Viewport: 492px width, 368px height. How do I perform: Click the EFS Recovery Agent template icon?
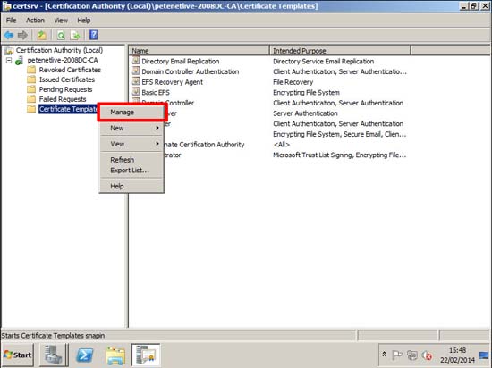[x=136, y=81]
